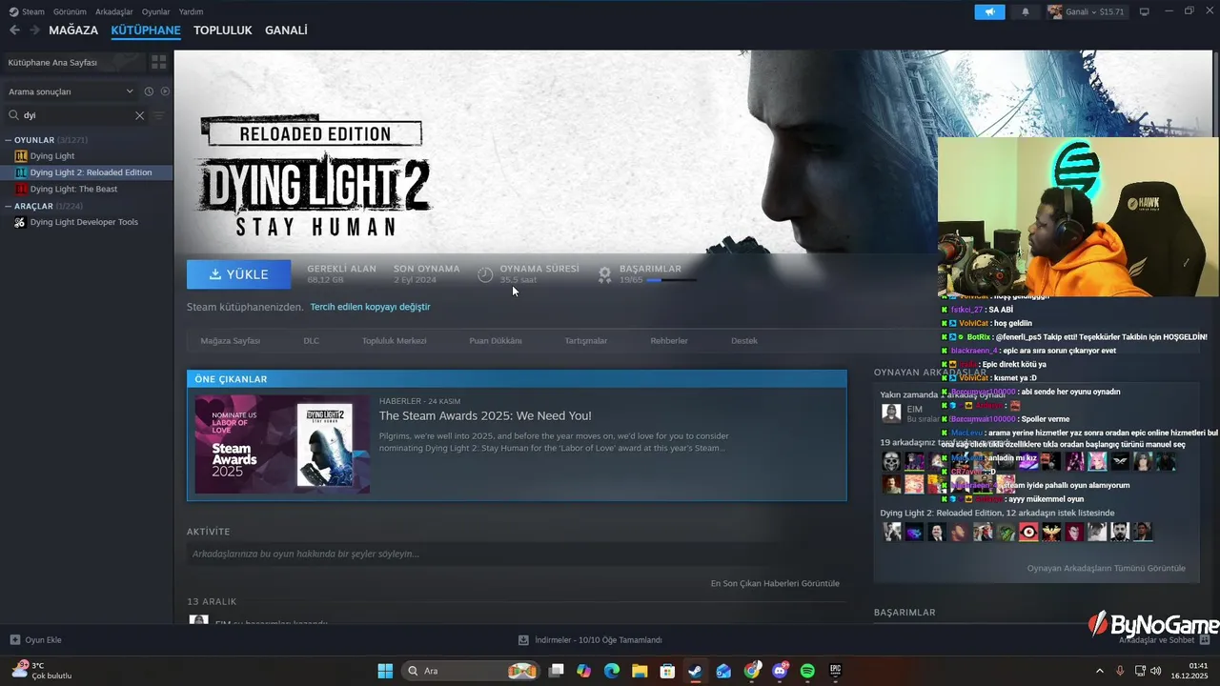Switch to MAĞAZA tab
Viewport: 1220px width, 686px height.
[x=73, y=30]
